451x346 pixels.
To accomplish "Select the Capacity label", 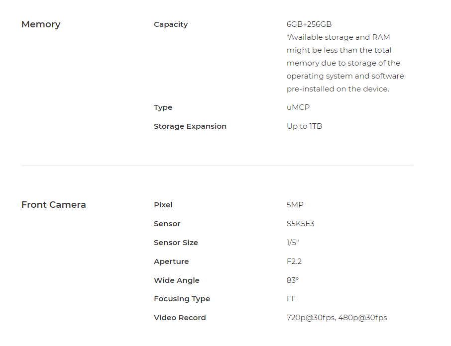I will pyautogui.click(x=171, y=25).
